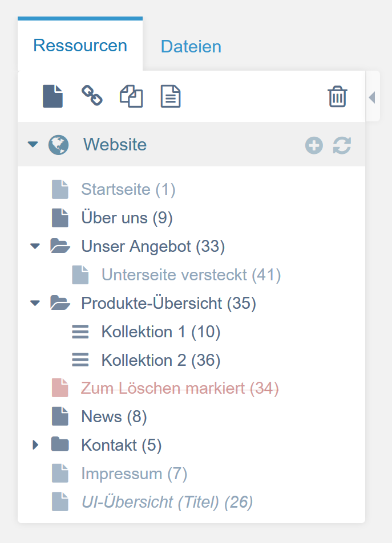Click the plus icon beside Website
The width and height of the screenshot is (392, 543).
[x=314, y=145]
